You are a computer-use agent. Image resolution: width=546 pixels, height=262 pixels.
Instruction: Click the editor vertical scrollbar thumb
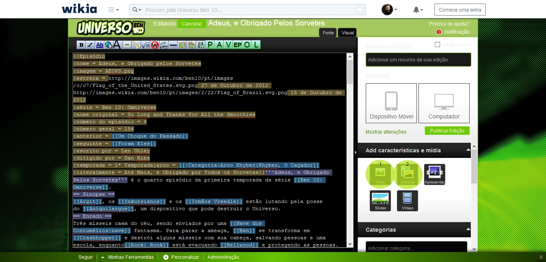pyautogui.click(x=350, y=72)
